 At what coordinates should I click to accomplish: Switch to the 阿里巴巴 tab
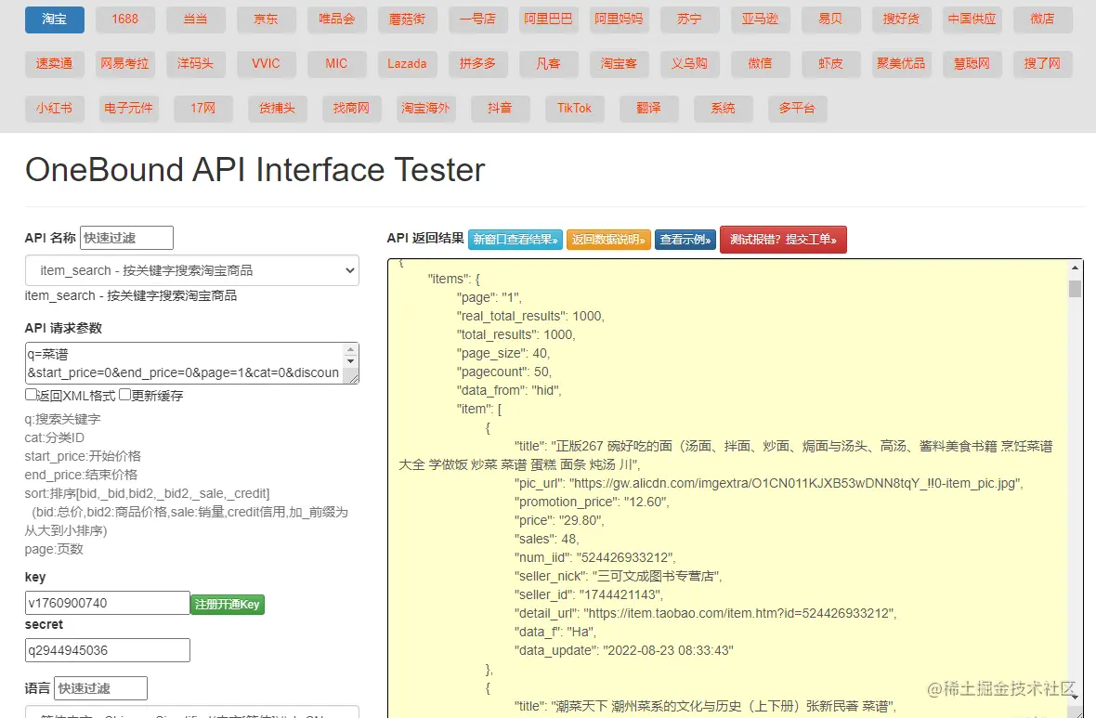[x=549, y=20]
